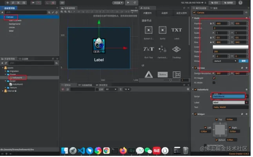
Task: Open the Node Color white swatch
Action: coord(230,47)
